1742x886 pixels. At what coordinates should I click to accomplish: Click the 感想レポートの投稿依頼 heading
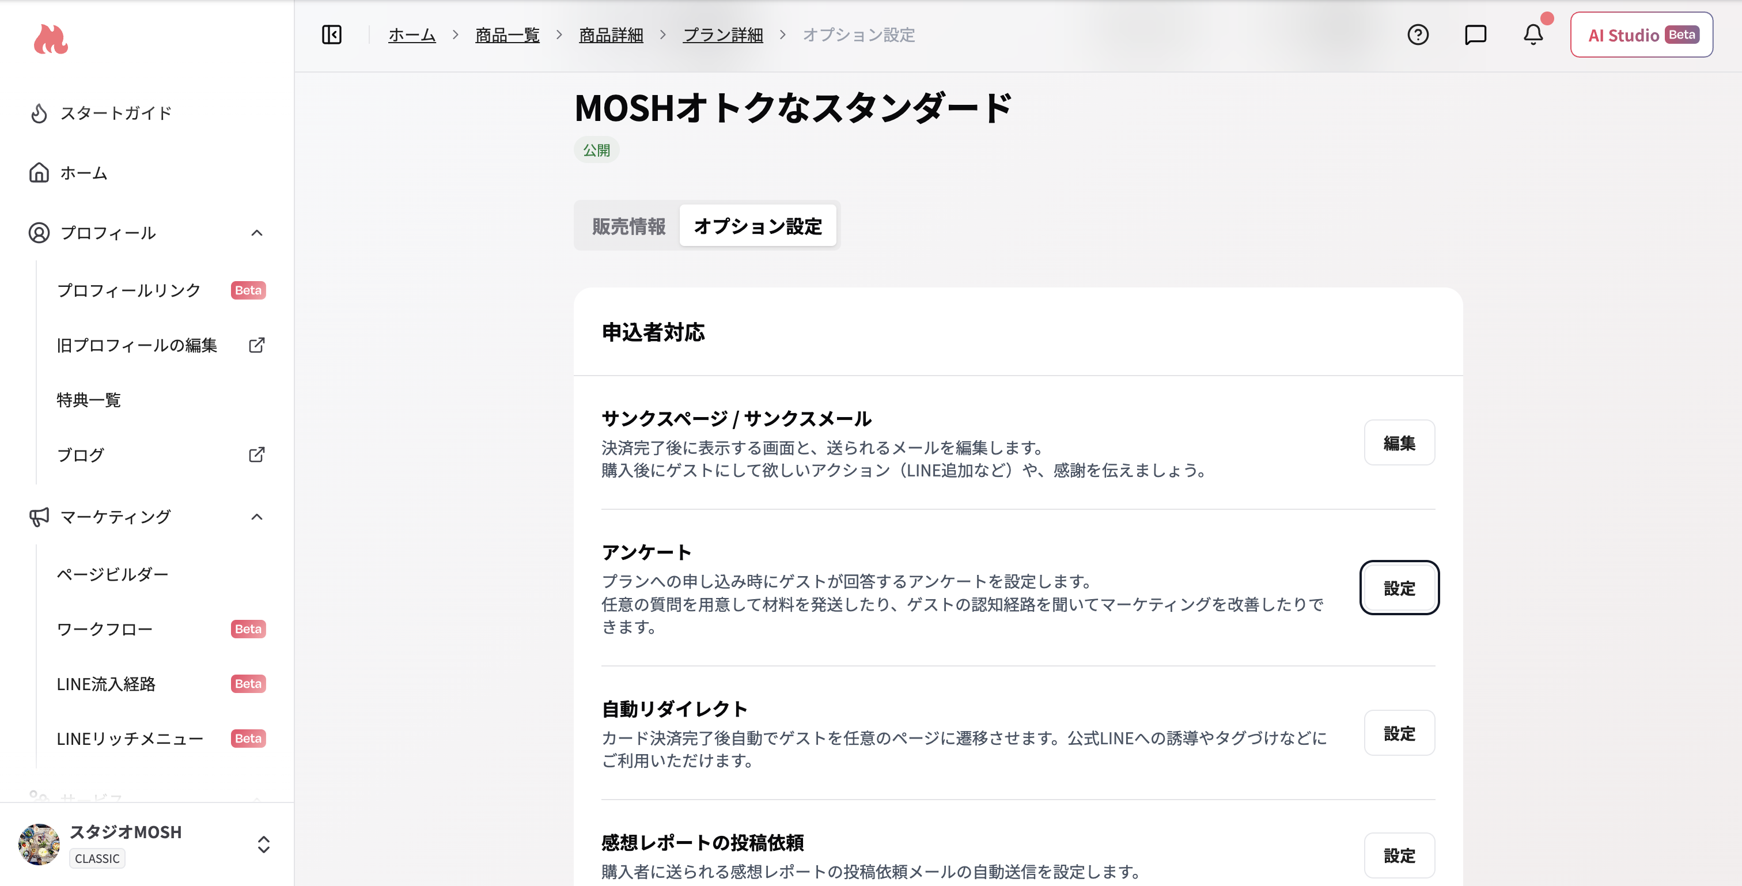703,842
